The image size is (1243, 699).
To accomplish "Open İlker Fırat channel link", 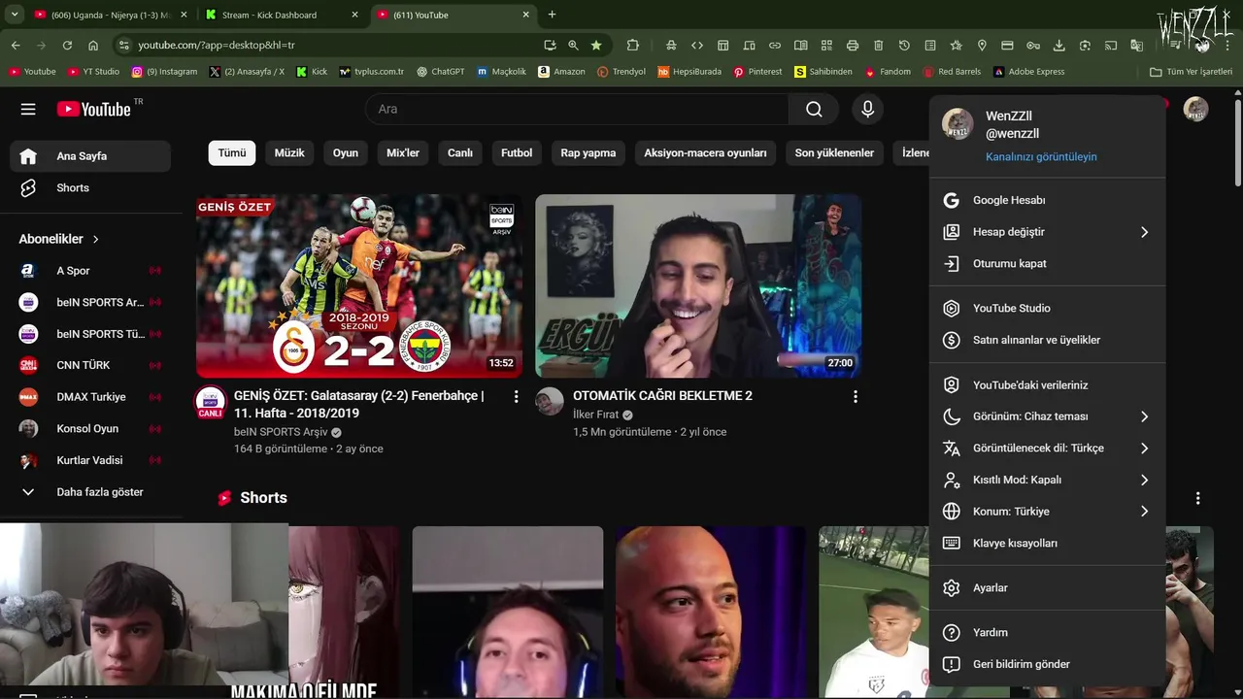I will pyautogui.click(x=595, y=415).
